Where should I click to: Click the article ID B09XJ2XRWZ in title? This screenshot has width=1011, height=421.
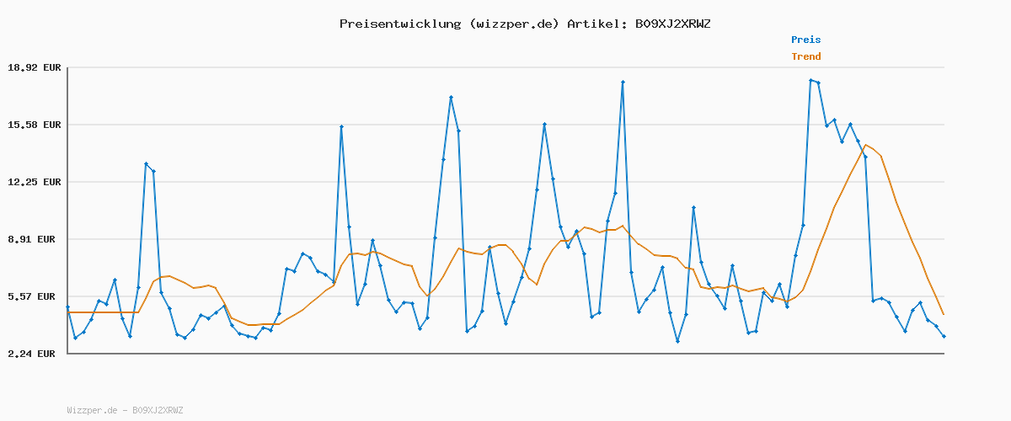[x=672, y=24]
